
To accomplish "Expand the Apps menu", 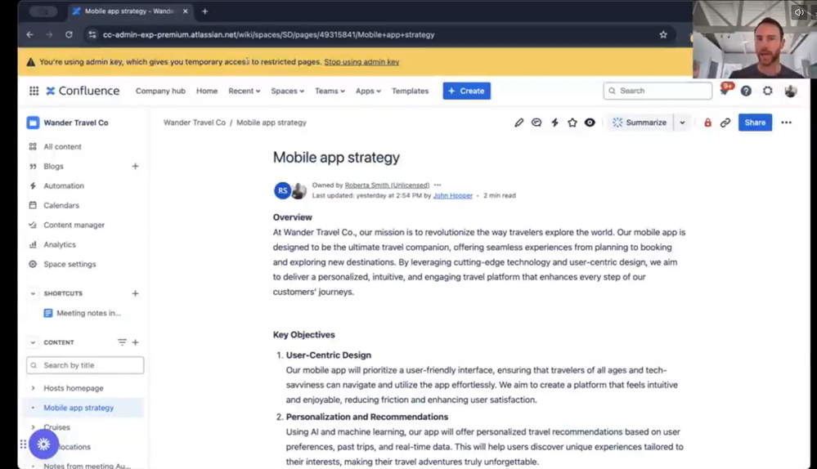I will tap(368, 91).
